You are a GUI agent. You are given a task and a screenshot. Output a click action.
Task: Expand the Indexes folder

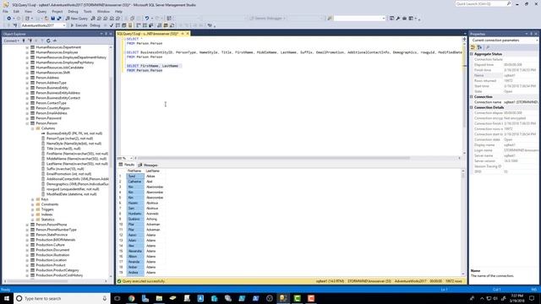point(32,214)
